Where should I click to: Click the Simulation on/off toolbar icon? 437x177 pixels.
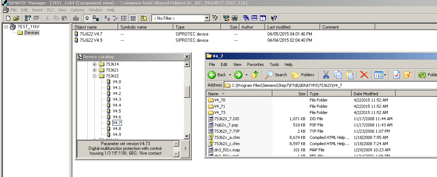click(x=235, y=18)
